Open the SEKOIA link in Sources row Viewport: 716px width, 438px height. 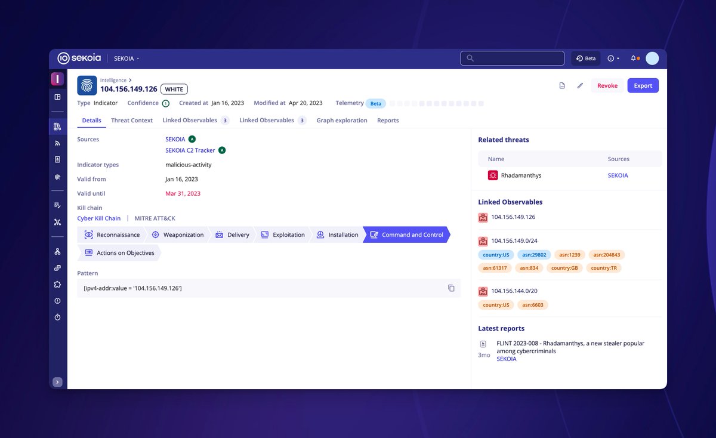[175, 139]
